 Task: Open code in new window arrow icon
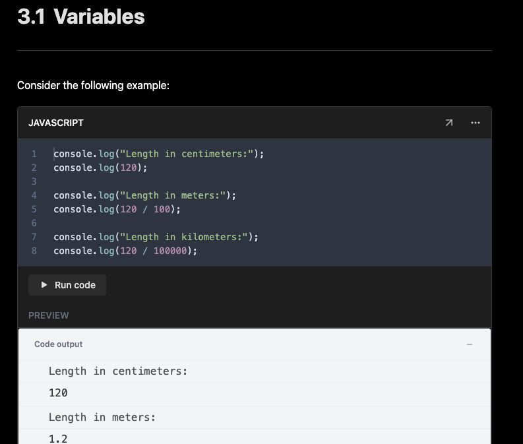(x=449, y=123)
